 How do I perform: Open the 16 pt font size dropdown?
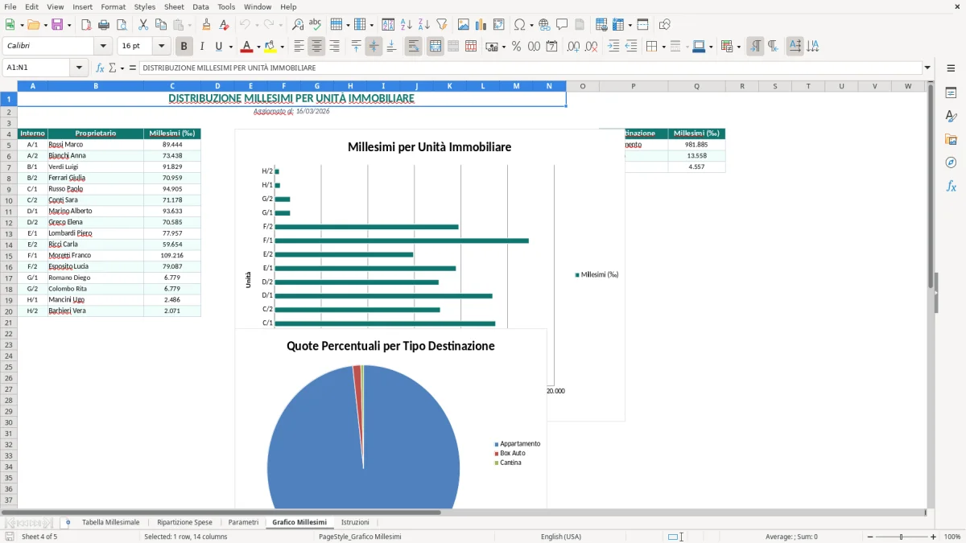coord(162,47)
